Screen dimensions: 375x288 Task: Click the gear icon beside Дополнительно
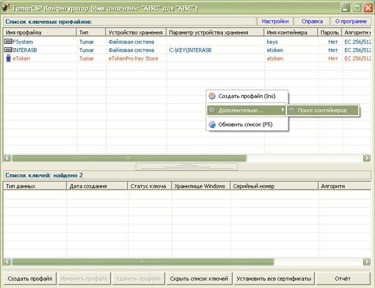pyautogui.click(x=213, y=110)
